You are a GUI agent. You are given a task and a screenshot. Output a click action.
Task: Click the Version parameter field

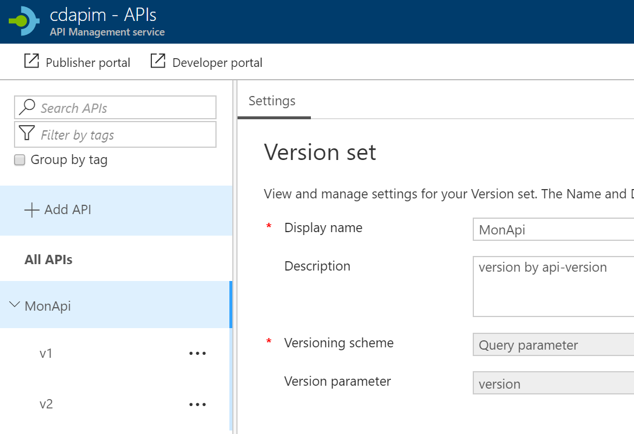pyautogui.click(x=553, y=383)
